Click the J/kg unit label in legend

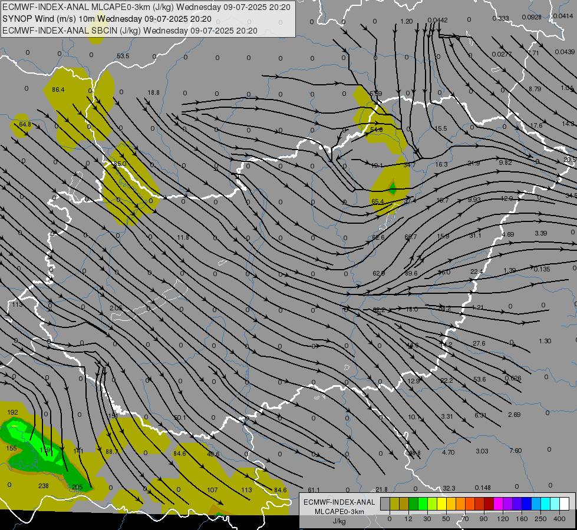pos(339,521)
